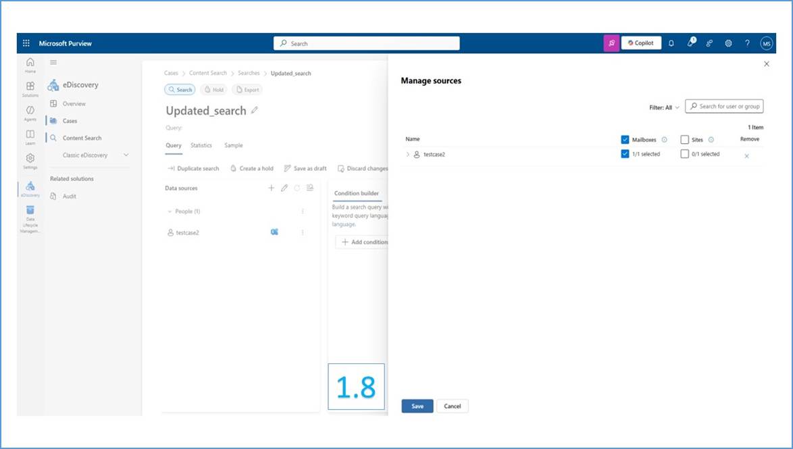Click the Hold pill button
Viewport: 793px width, 449px height.
pyautogui.click(x=213, y=90)
